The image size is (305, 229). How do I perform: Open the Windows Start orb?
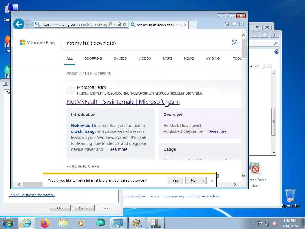8,223
